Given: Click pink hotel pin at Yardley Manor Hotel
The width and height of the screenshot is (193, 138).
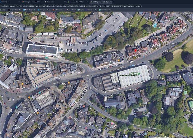Looking at the screenshot, I should [x=167, y=18].
